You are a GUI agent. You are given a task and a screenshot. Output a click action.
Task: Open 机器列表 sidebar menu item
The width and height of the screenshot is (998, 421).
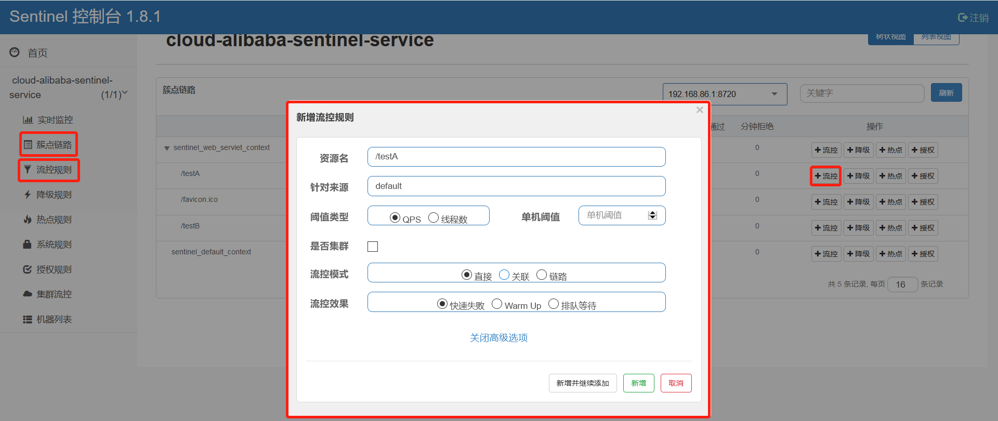(54, 319)
